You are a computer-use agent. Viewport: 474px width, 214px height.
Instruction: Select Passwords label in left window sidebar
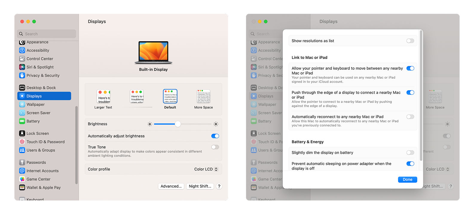click(36, 162)
